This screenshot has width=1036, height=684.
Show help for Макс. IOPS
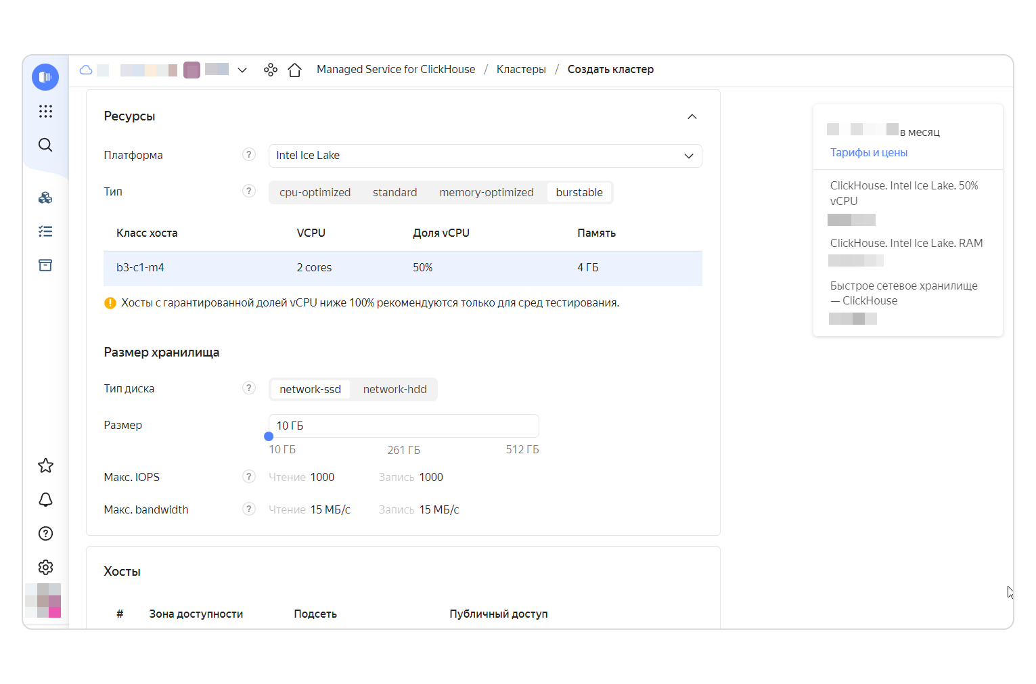coord(249,477)
